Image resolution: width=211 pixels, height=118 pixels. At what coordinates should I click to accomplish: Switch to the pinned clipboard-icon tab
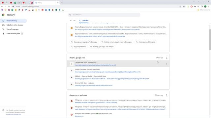tap(19, 3)
